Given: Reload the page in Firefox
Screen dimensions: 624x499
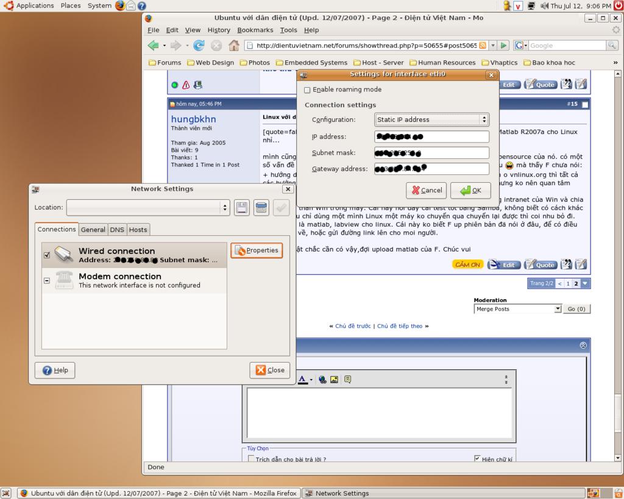Looking at the screenshot, I should (x=199, y=45).
